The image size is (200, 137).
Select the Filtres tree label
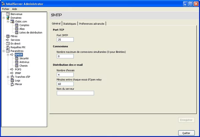(14, 36)
